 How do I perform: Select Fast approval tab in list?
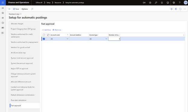click(x=25, y=106)
